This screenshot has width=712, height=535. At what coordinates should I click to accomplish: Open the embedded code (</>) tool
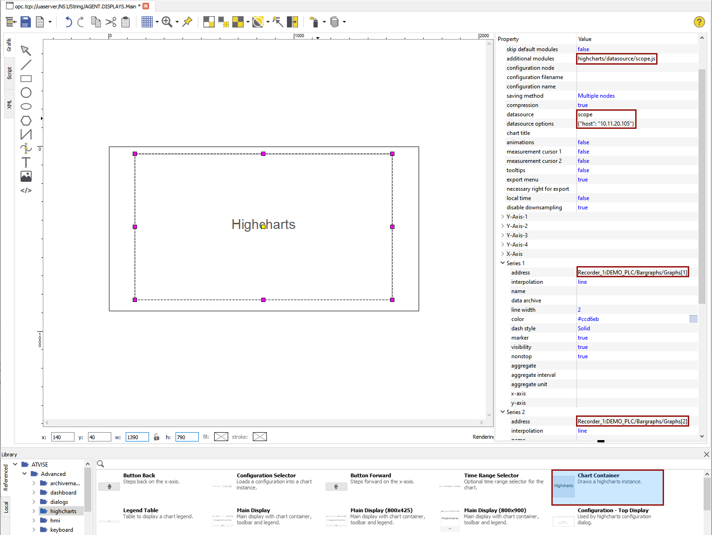26,190
